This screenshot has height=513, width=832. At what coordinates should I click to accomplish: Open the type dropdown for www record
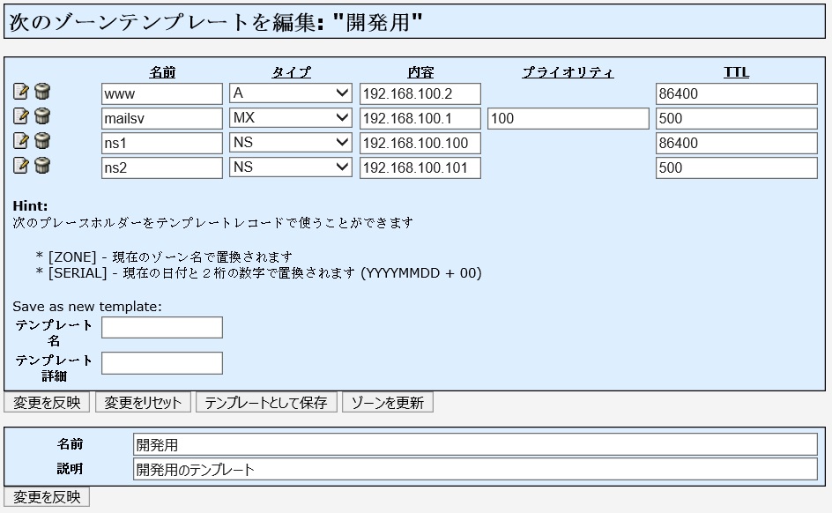point(291,93)
